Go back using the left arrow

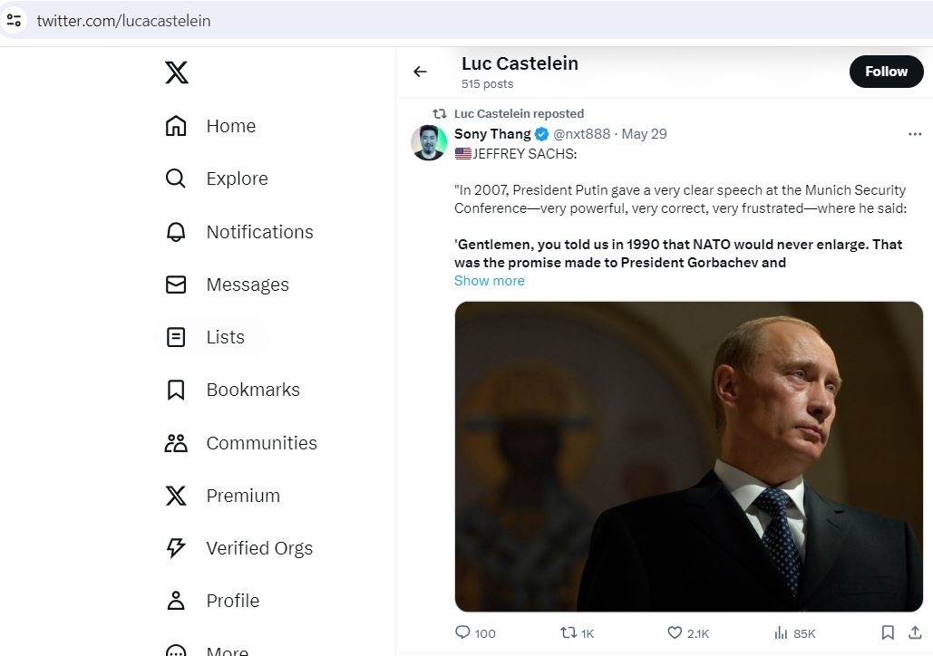pyautogui.click(x=420, y=72)
